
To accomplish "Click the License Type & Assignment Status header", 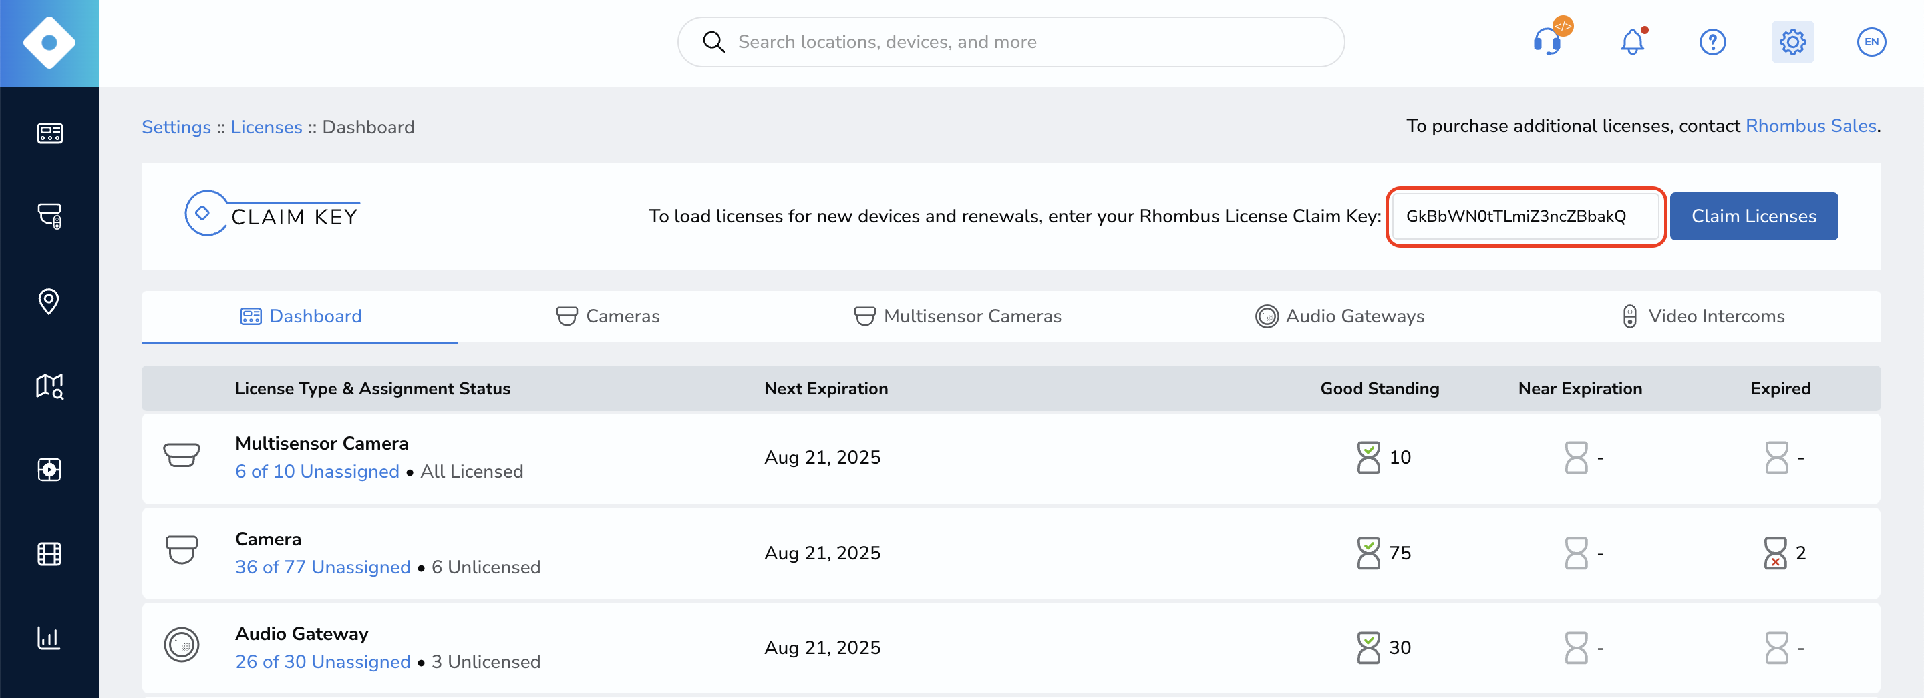I will tap(373, 388).
